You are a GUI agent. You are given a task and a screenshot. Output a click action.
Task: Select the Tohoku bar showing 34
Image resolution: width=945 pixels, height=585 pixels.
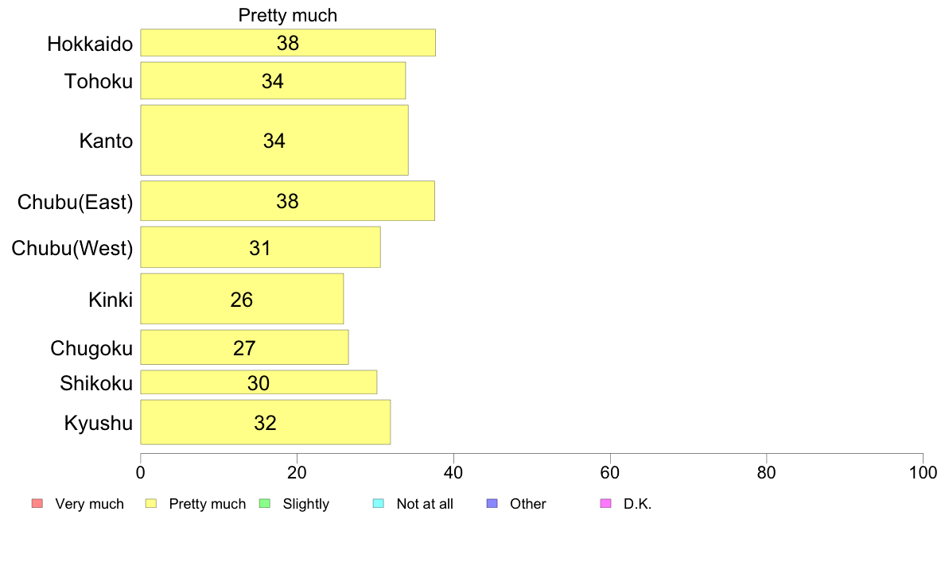tap(273, 81)
